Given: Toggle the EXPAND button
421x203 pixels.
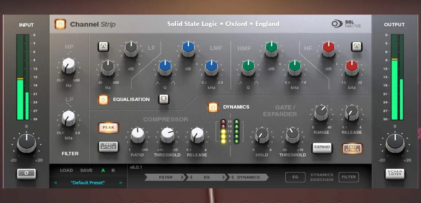Looking at the screenshot, I should (x=322, y=148).
